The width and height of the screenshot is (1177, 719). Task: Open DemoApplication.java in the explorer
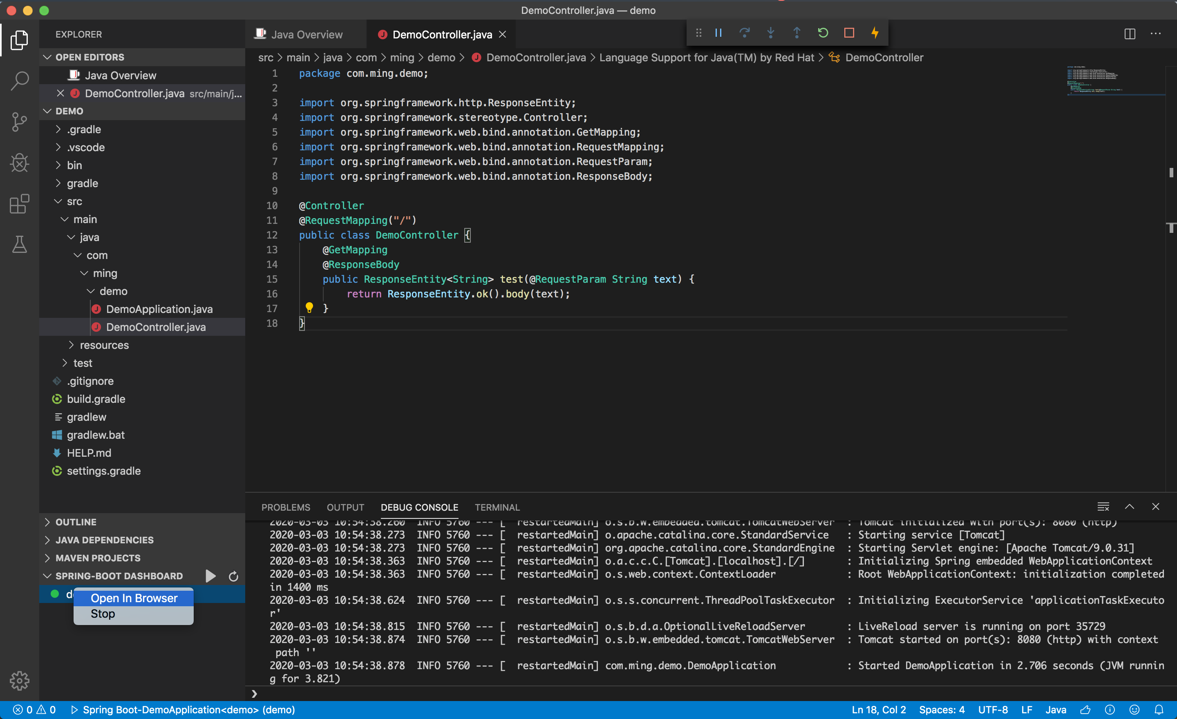(x=159, y=309)
